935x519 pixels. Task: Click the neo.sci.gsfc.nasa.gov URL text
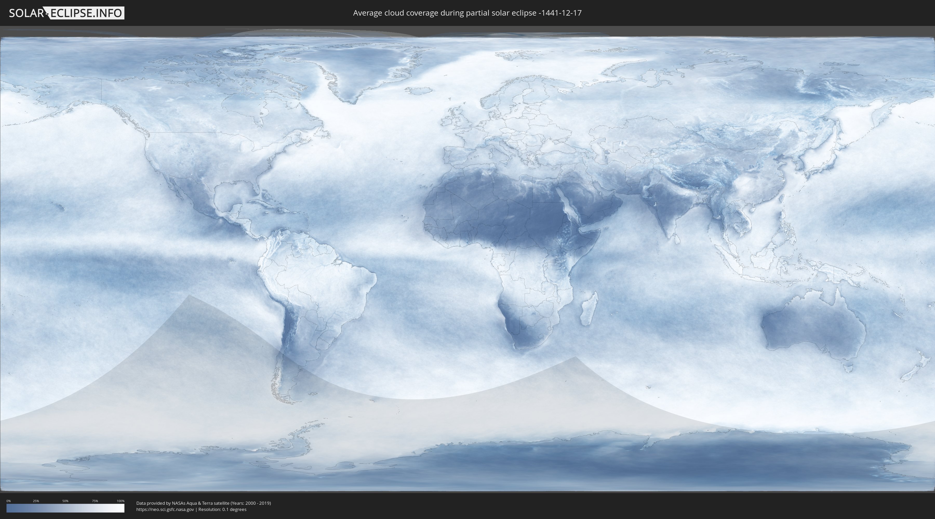165,509
